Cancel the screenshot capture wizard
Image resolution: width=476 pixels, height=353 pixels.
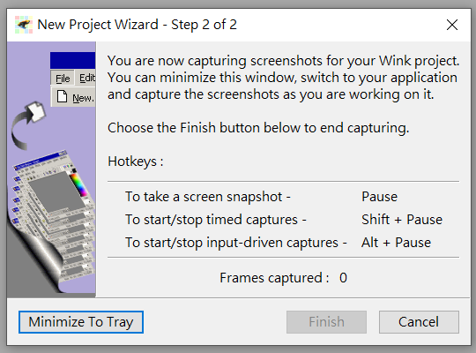[x=419, y=322]
